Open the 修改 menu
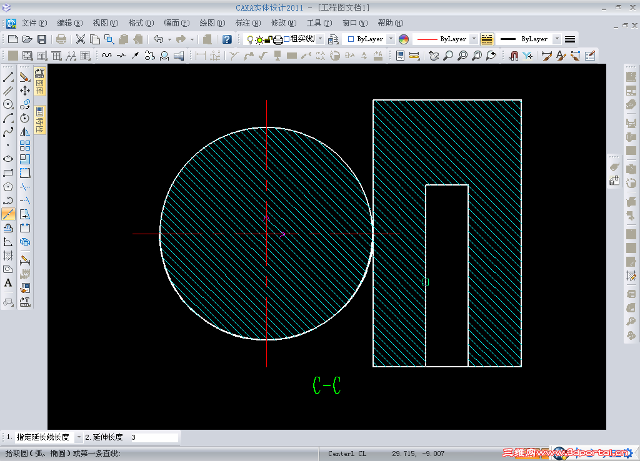 pyautogui.click(x=284, y=23)
